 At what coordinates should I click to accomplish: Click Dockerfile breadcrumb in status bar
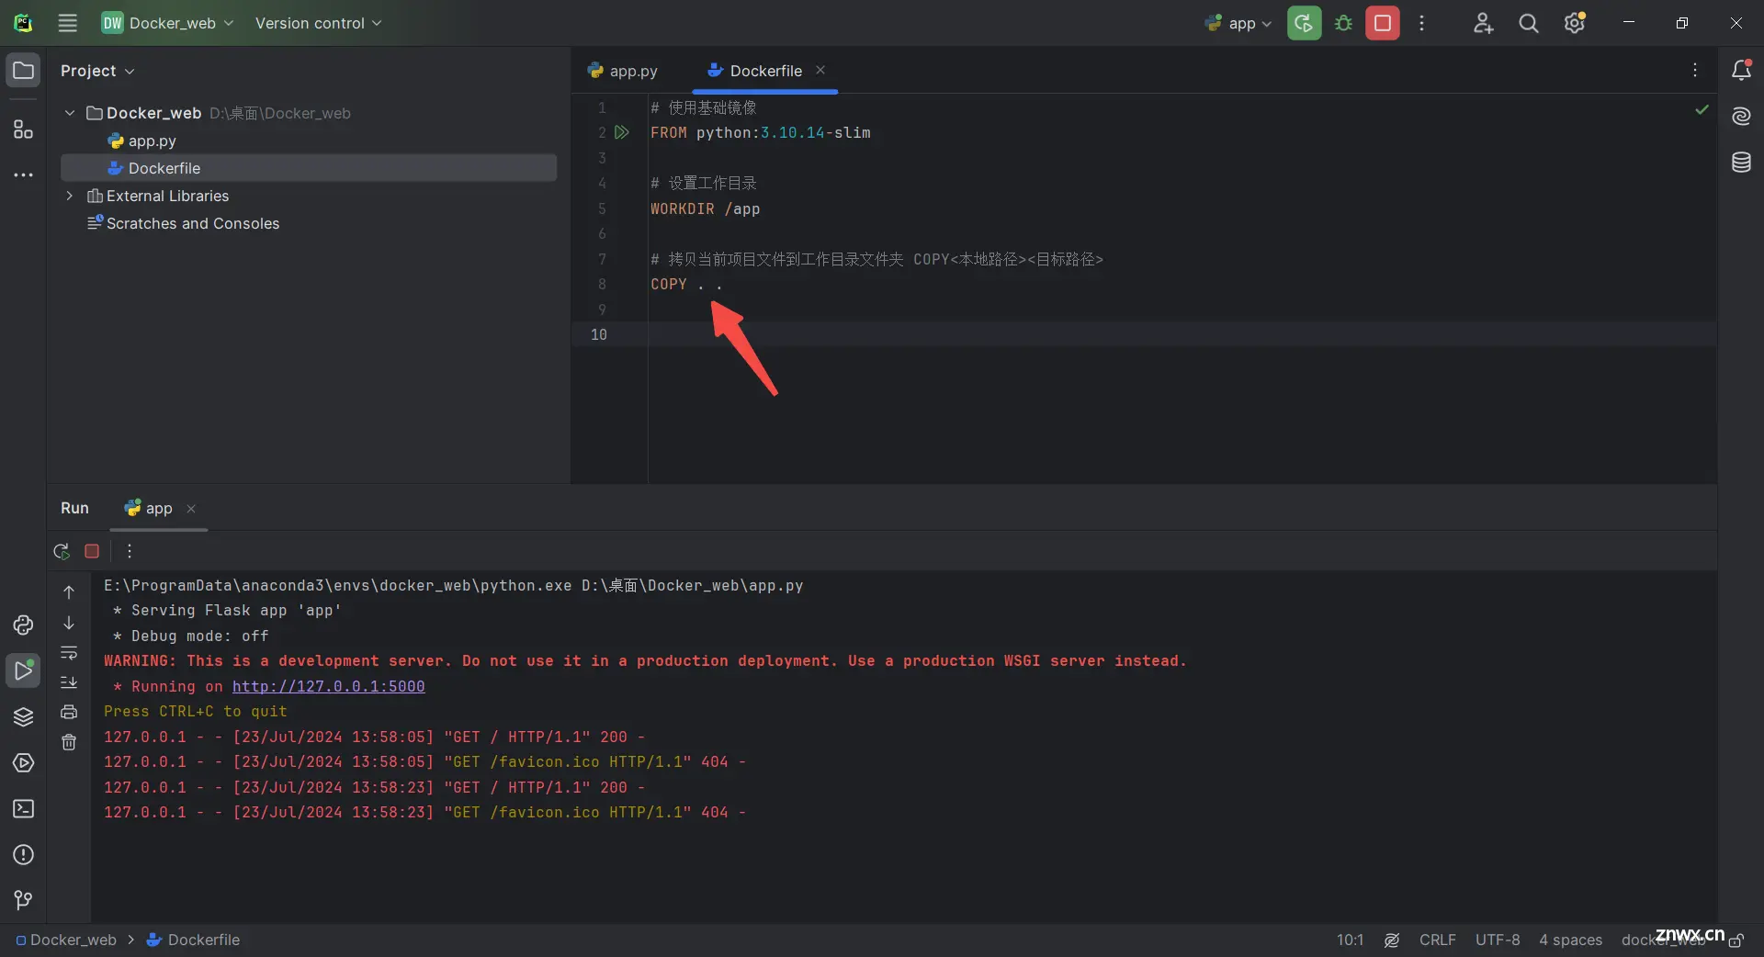point(193,940)
